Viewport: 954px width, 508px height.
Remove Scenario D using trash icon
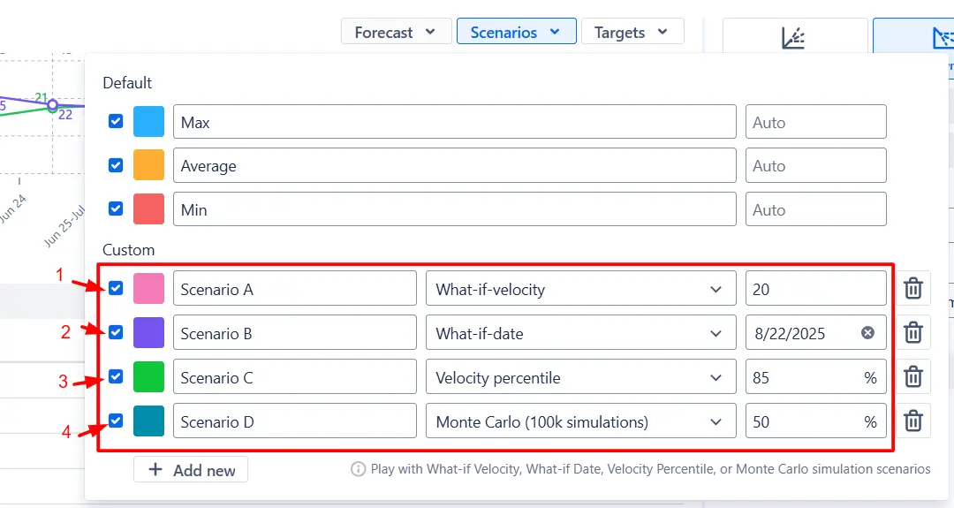click(912, 421)
